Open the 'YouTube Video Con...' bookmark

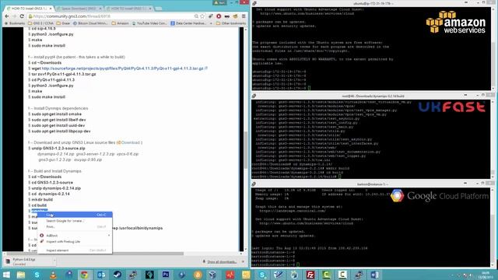point(149,23)
